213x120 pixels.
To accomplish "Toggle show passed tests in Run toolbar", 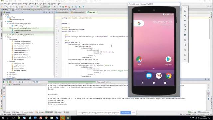I will click(x=7, y=82).
